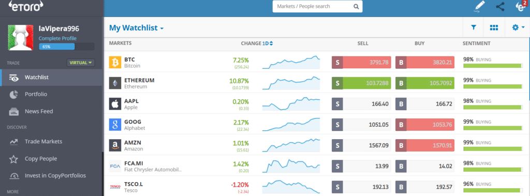Expand the VIRTUAL account mode dropdown
Image resolution: width=530 pixels, height=196 pixels.
click(x=81, y=63)
